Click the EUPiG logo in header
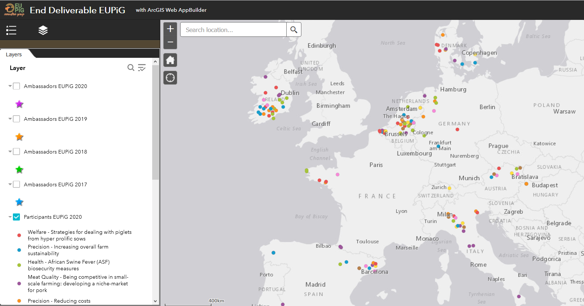Image resolution: width=584 pixels, height=306 pixels. coord(14,10)
